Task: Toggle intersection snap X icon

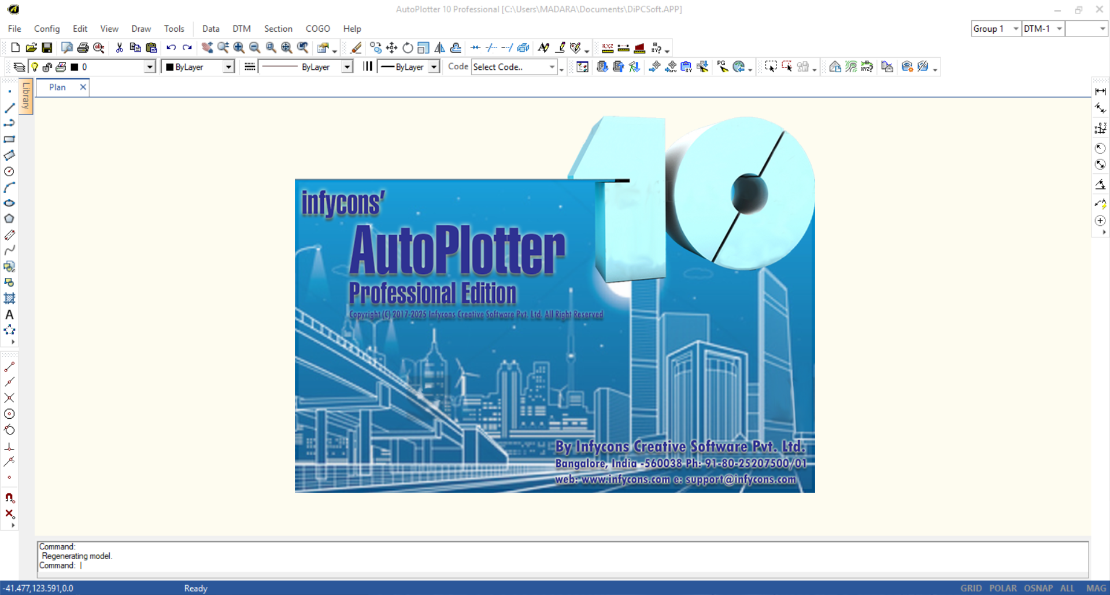Action: tap(9, 398)
